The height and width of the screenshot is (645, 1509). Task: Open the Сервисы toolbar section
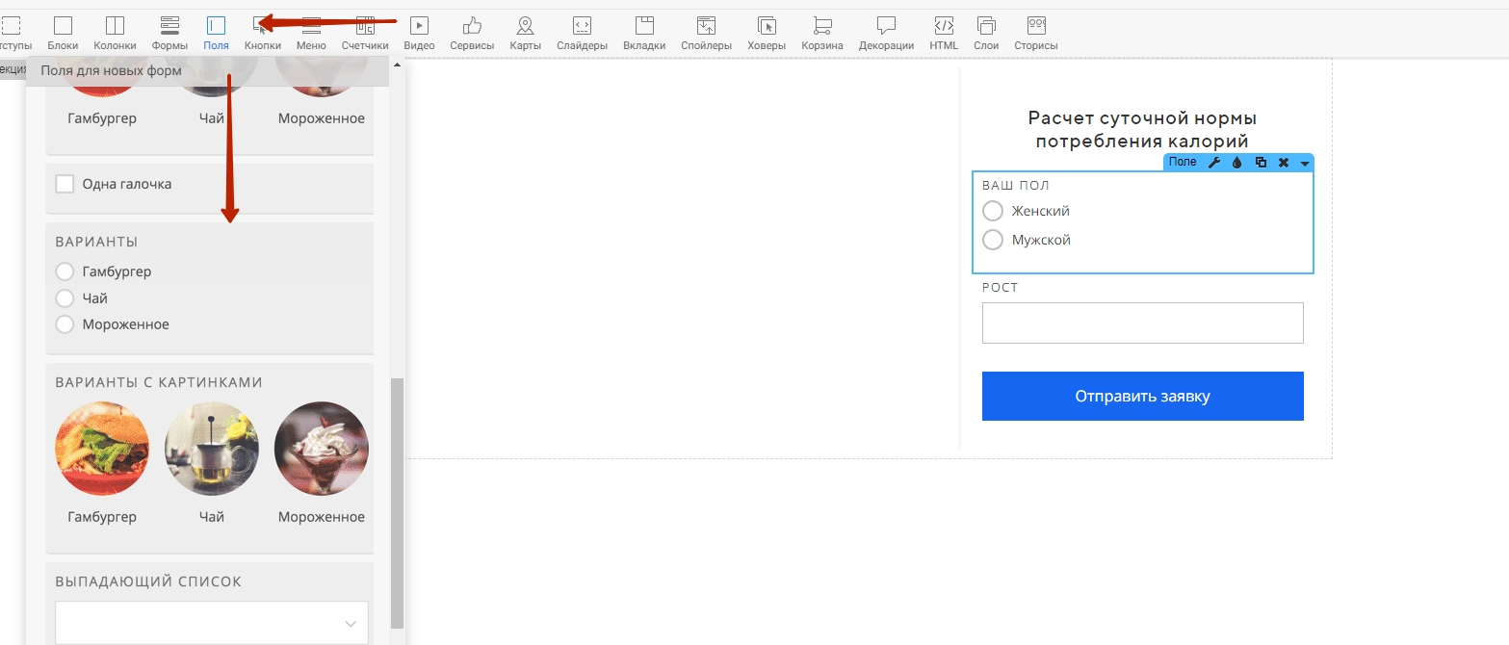coord(472,33)
